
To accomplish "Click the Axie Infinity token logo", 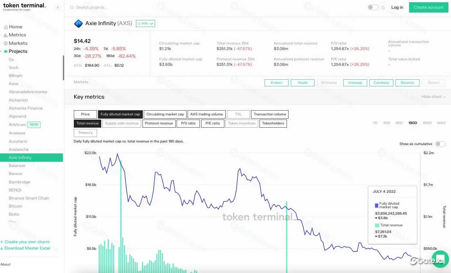I will point(78,23).
